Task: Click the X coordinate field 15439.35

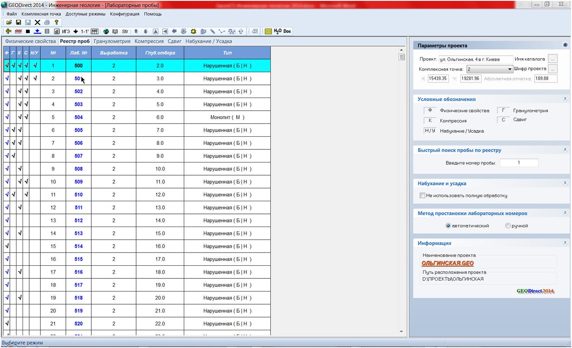Action: [x=438, y=79]
